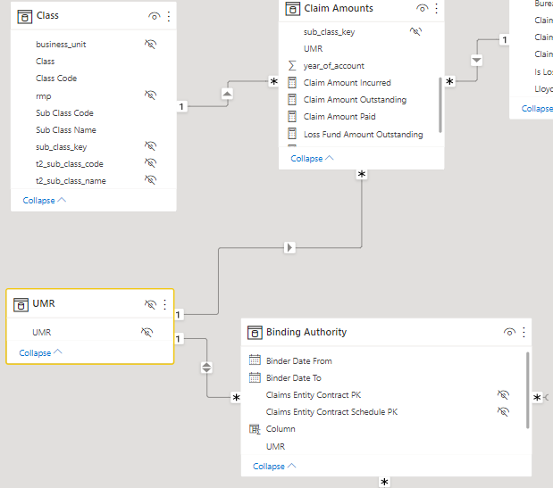The height and width of the screenshot is (488, 553).
Task: Unhide the rmp field in Class
Action: pos(151,95)
